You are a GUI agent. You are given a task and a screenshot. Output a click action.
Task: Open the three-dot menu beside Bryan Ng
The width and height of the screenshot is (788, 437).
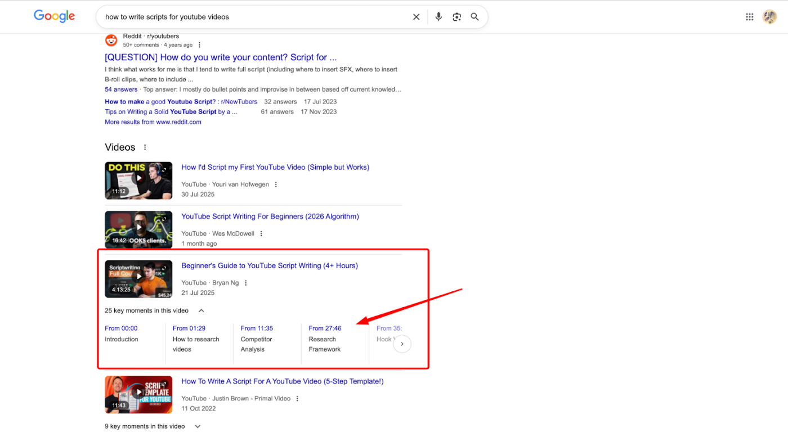(x=245, y=282)
